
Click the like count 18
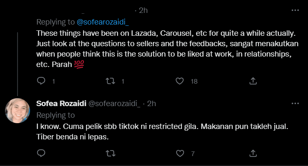pyautogui.click(x=194, y=81)
